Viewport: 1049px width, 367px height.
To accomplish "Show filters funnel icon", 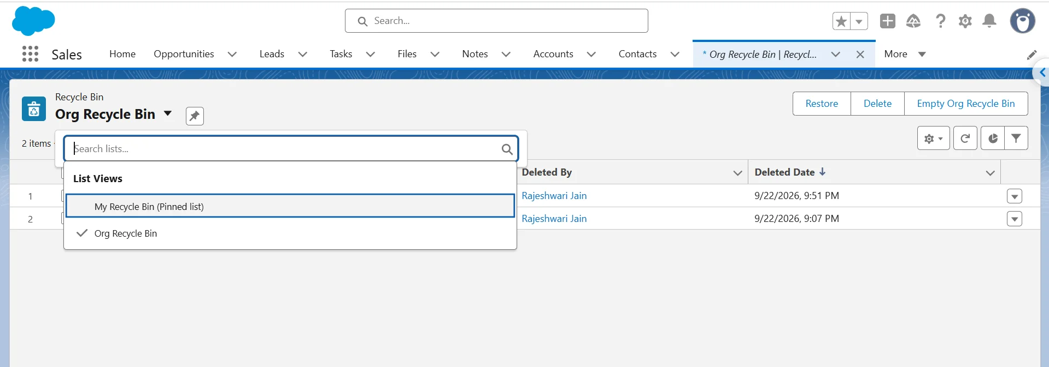I will (x=1016, y=139).
